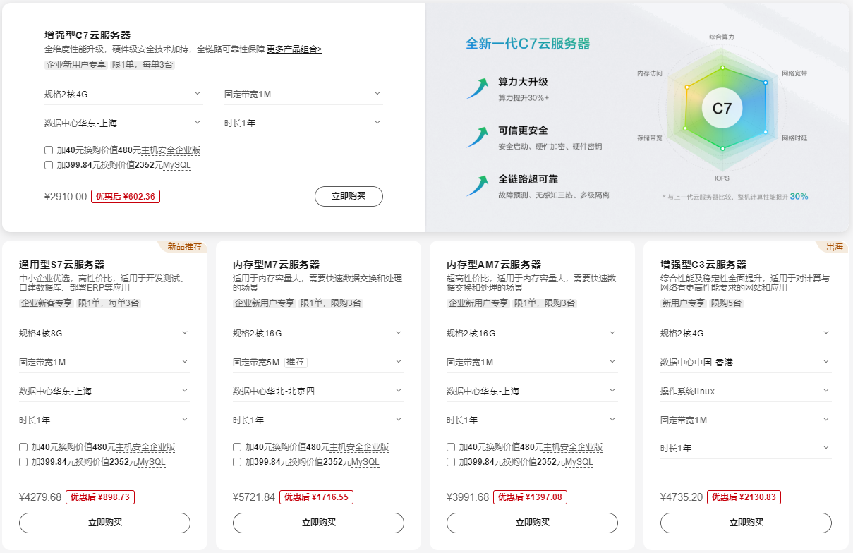Expand the 固定带宽1M bandwidth dropdown on the C7 card

click(x=303, y=93)
